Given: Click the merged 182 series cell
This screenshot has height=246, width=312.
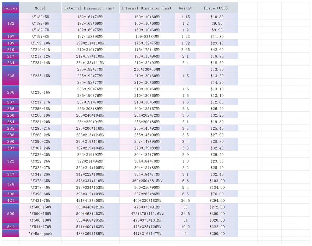Looking at the screenshot, I should 11,23.
